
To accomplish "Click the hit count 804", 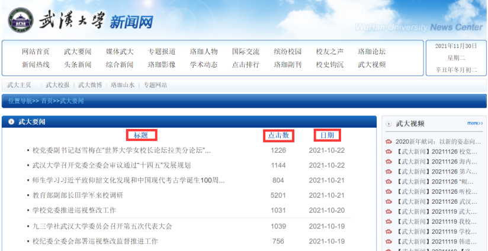I will pyautogui.click(x=278, y=181).
